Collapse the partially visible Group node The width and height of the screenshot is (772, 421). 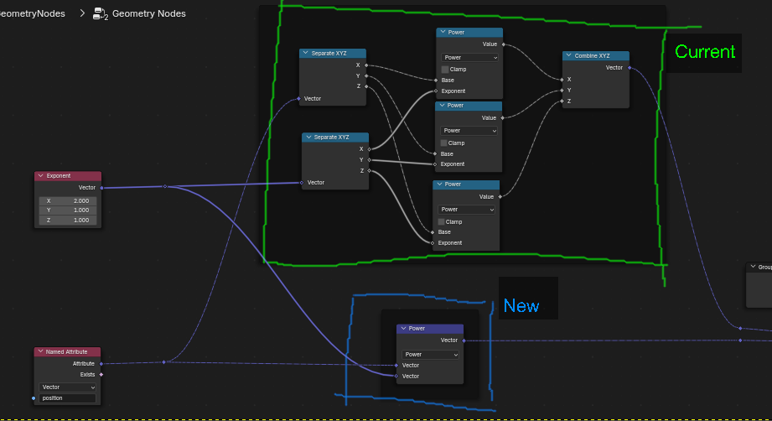pos(753,267)
